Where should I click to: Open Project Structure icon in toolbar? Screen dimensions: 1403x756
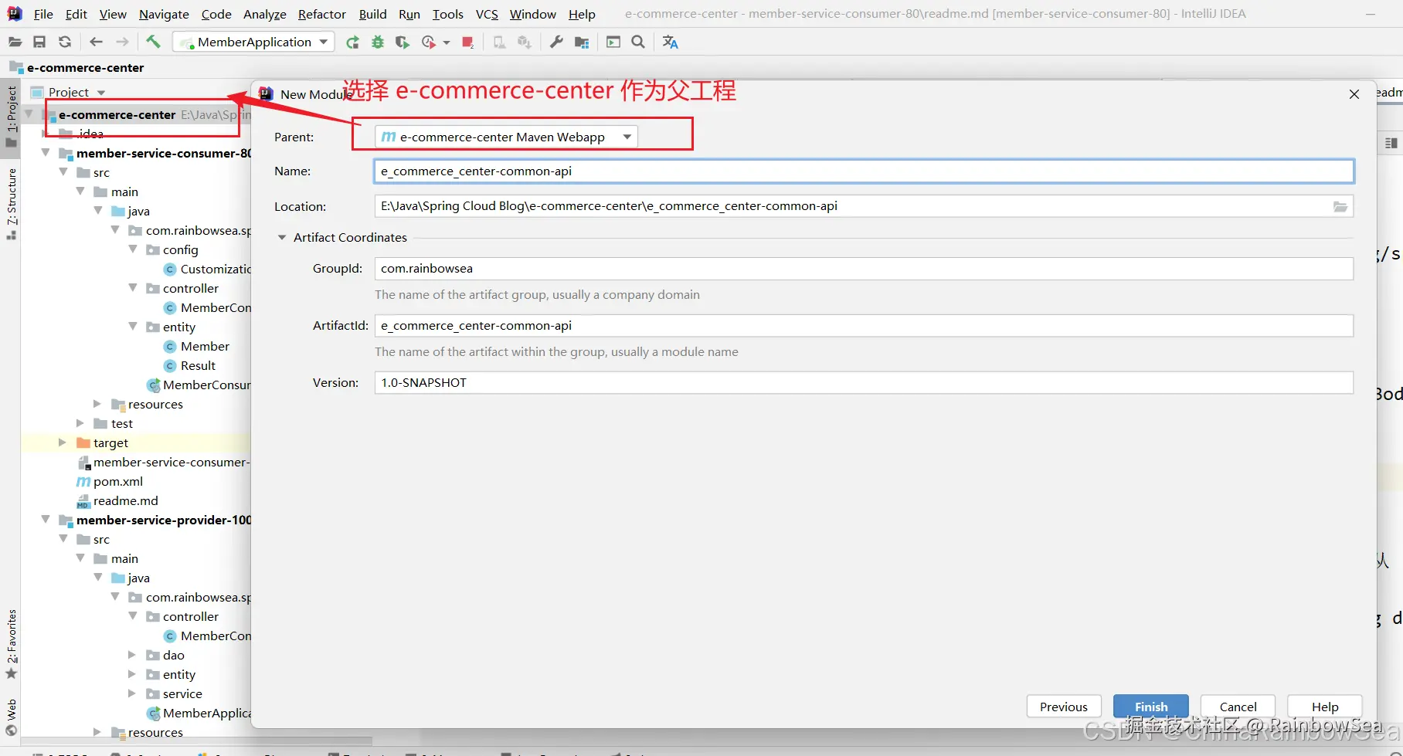582,42
